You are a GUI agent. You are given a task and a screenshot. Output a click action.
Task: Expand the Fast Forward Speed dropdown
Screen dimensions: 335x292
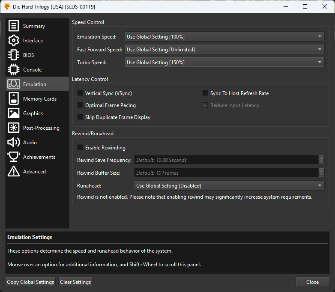pos(224,49)
